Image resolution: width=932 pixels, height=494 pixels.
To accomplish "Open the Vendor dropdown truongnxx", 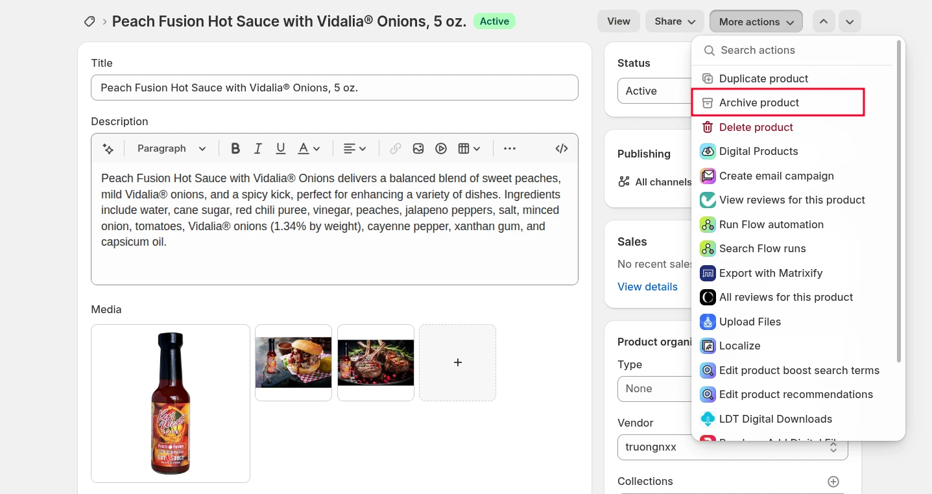I will [x=732, y=447].
